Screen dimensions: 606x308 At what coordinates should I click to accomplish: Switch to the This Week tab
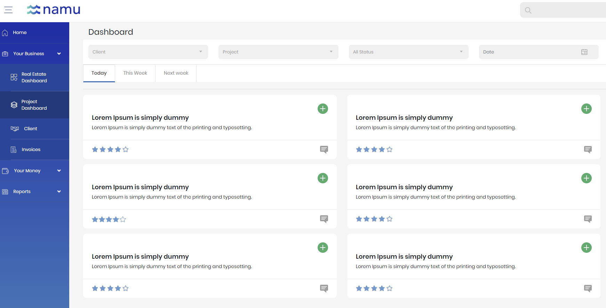pos(135,73)
